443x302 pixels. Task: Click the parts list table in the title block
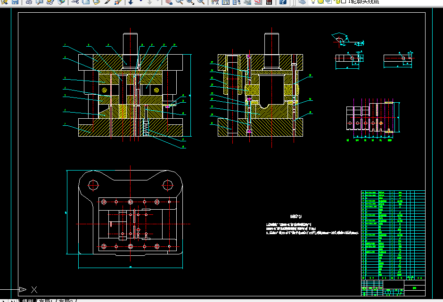tap(393, 235)
